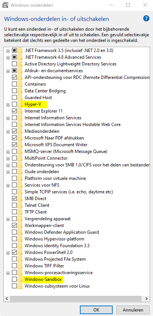Tick the Windows-subsysteem voor Linux checkbox
Image resolution: width=153 pixels, height=316 pixels.
tap(14, 286)
